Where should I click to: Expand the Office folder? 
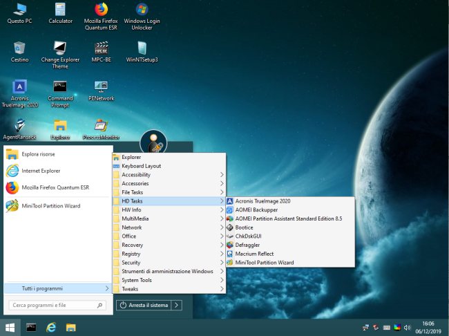[x=169, y=236]
